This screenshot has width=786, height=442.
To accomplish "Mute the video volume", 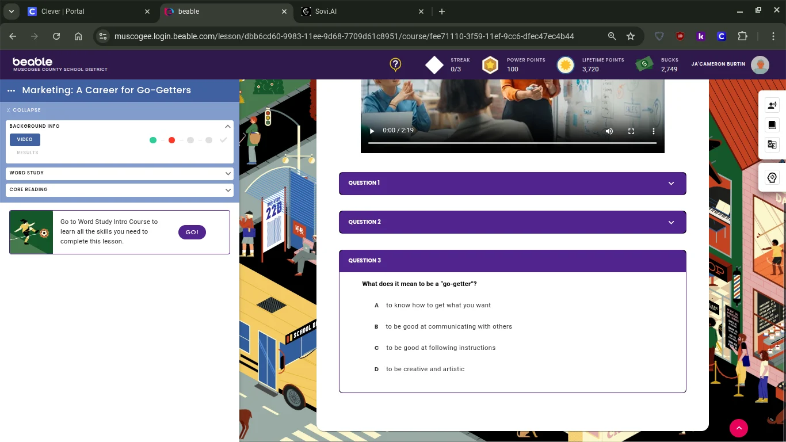I will click(x=609, y=131).
